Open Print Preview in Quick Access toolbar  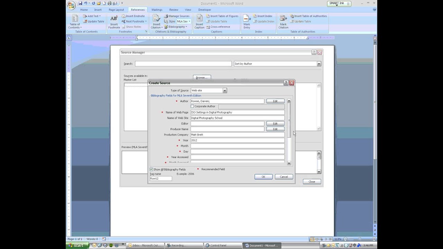115,3
